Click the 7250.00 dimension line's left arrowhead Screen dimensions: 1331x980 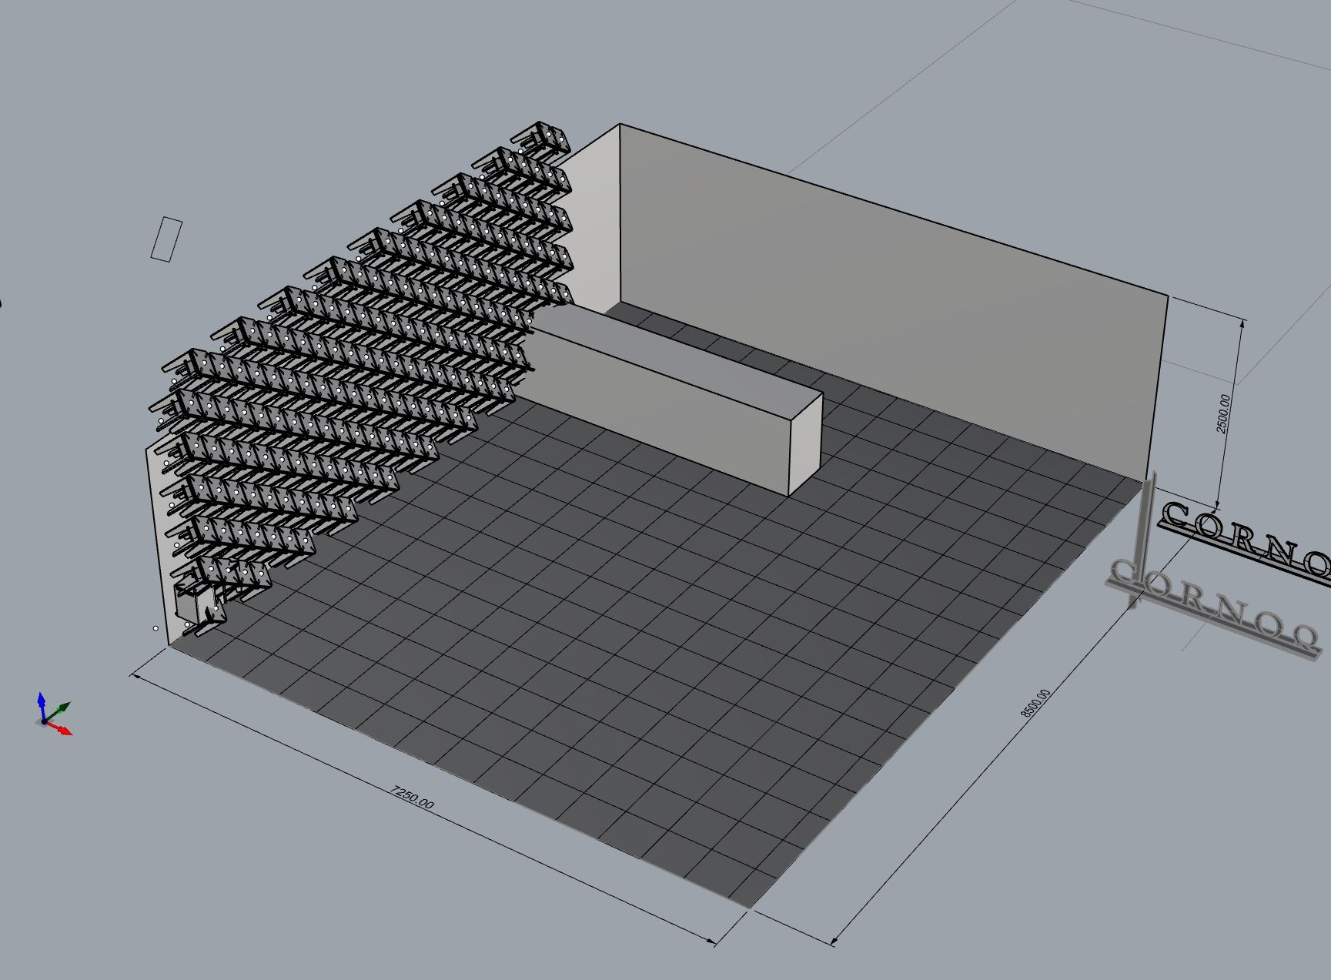pyautogui.click(x=137, y=677)
